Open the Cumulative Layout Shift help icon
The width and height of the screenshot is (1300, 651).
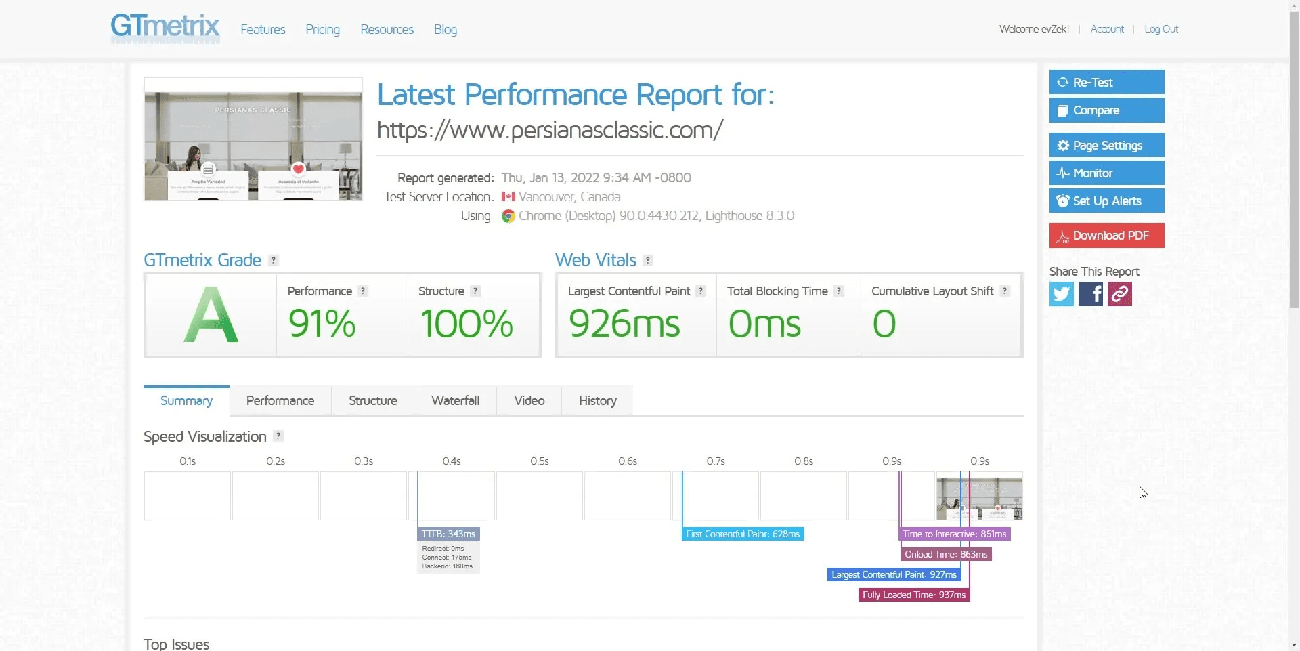[1005, 291]
